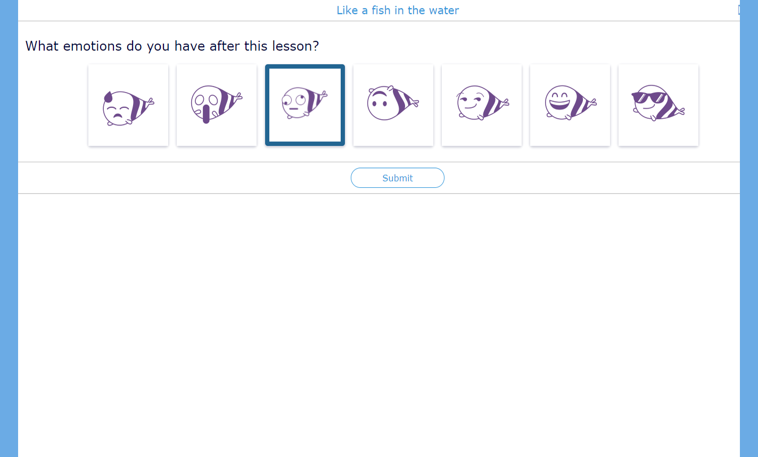Click the thick blue border of the selected card

(267, 105)
